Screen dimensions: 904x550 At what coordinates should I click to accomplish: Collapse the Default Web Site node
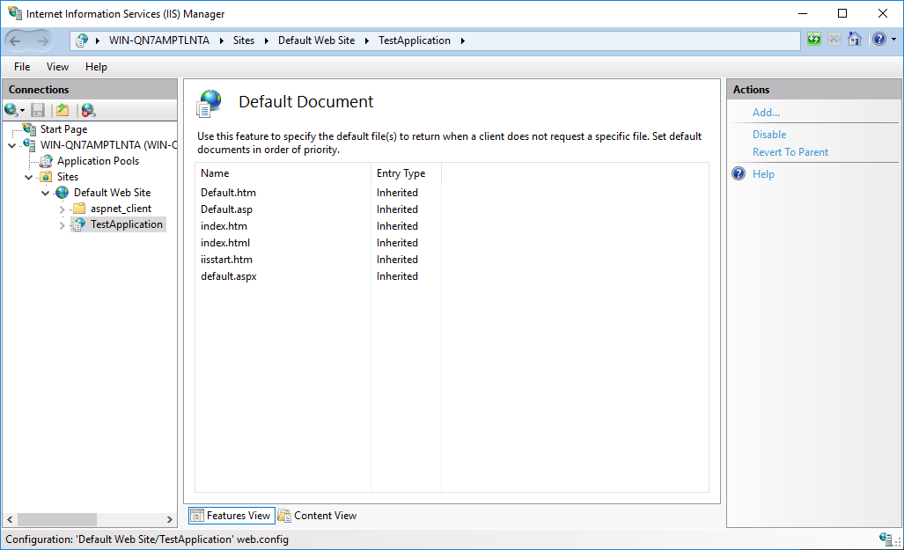coord(45,193)
